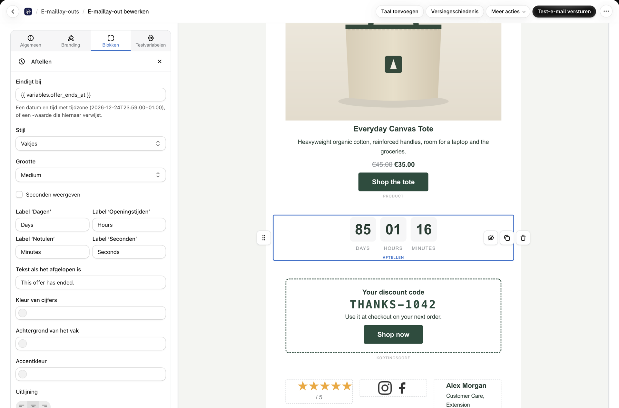This screenshot has width=619, height=408.
Task: Grab the countdown block drag handle
Action: pyautogui.click(x=264, y=238)
